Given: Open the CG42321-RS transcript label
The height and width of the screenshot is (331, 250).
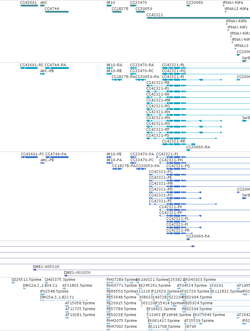Looking at the screenshot, I should point(158,135).
